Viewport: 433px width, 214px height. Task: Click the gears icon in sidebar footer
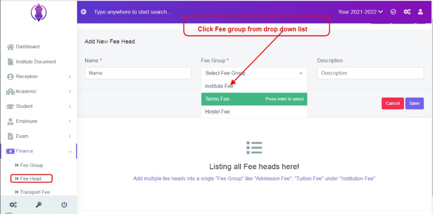[x=13, y=205]
